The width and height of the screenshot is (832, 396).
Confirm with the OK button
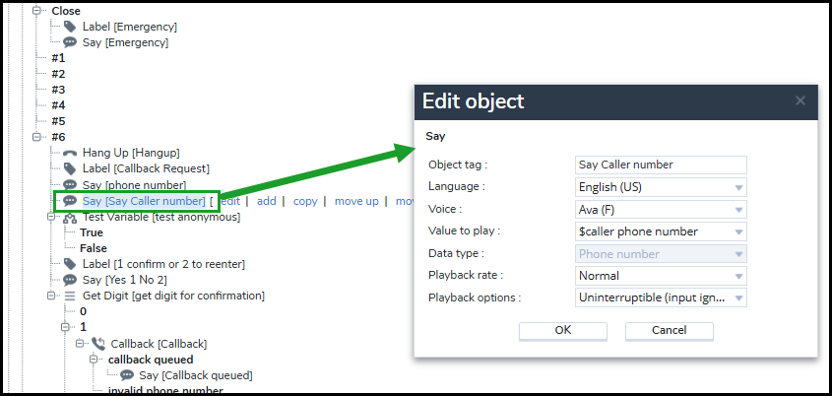563,330
